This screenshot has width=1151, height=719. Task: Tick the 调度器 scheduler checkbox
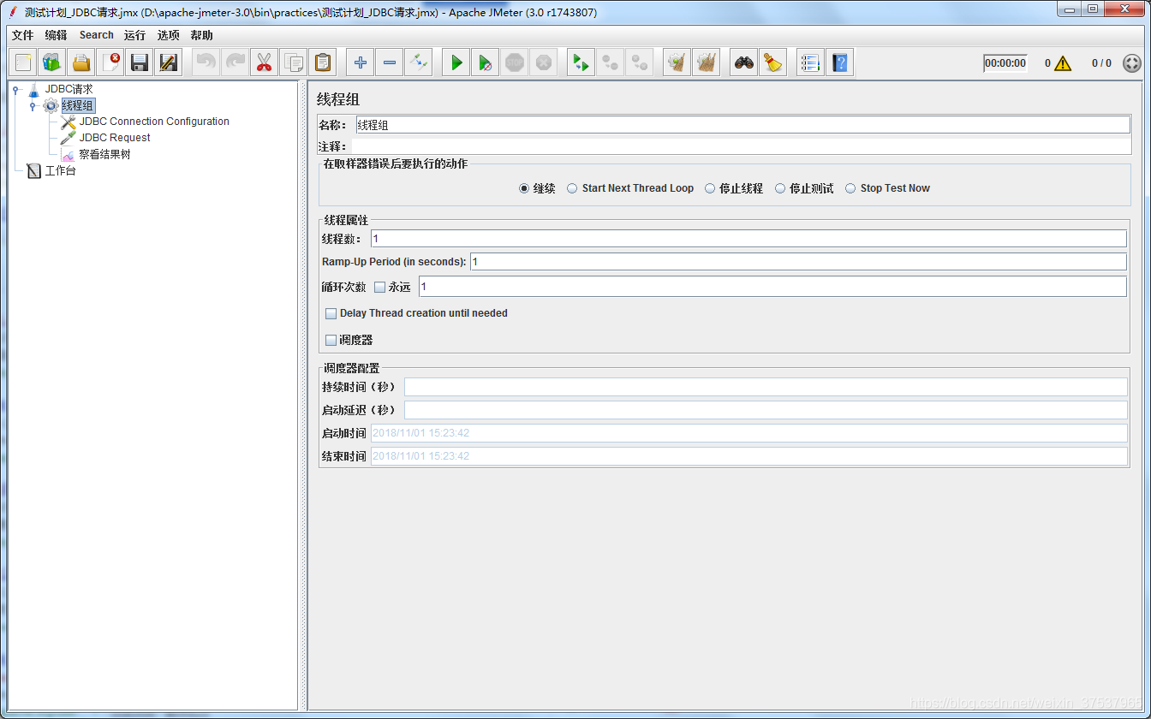click(x=331, y=341)
